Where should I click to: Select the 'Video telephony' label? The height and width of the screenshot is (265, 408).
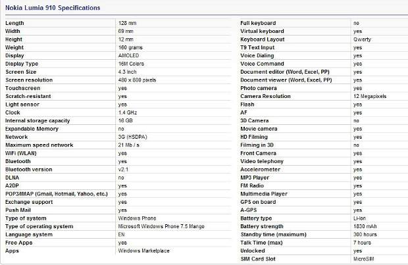[262, 161]
